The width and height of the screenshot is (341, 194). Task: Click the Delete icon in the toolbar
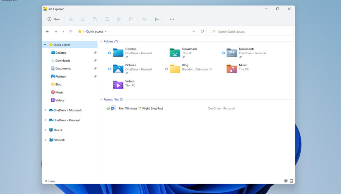click(x=131, y=19)
